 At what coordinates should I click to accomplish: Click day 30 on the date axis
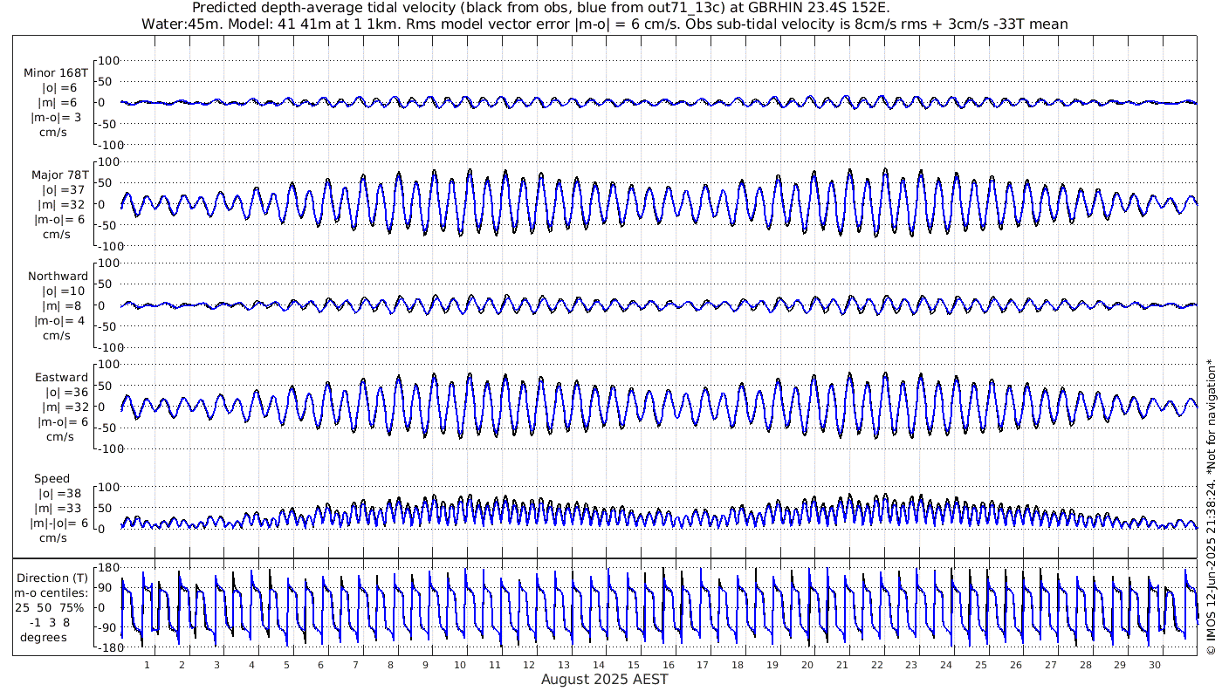pyautogui.click(x=1154, y=665)
